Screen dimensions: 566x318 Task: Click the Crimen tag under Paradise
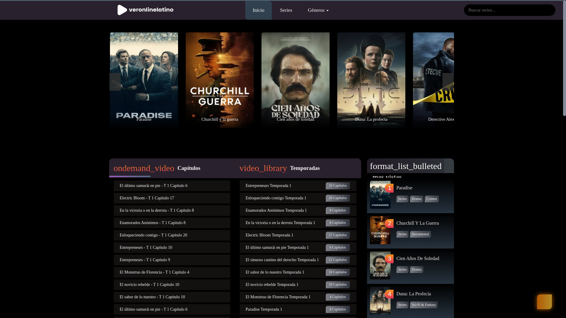tap(432, 199)
